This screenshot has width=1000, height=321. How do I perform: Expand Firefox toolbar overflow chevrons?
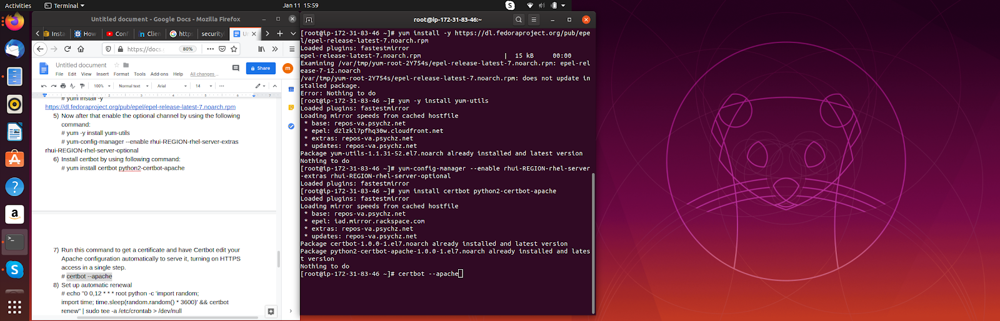pos(275,49)
